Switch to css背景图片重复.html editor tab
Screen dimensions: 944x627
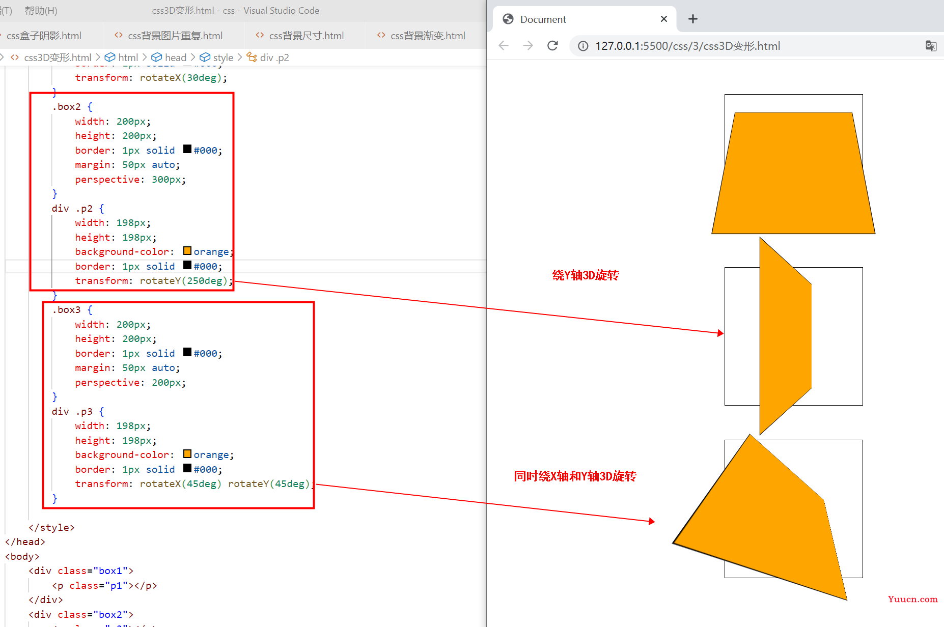pyautogui.click(x=175, y=36)
